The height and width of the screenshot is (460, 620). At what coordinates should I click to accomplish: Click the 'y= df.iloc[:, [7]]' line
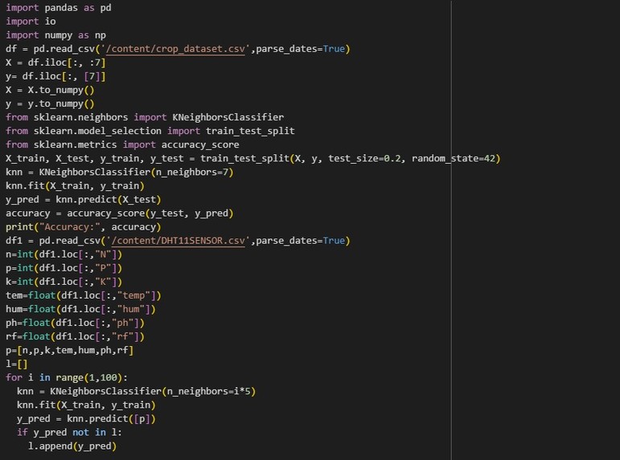click(55, 76)
